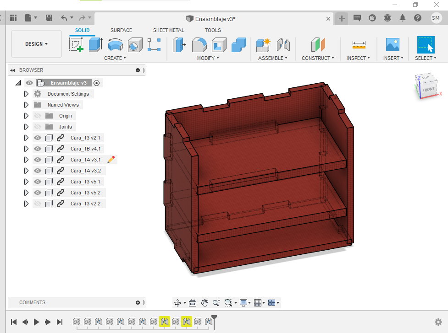Click the window Select tool icon

click(426, 45)
